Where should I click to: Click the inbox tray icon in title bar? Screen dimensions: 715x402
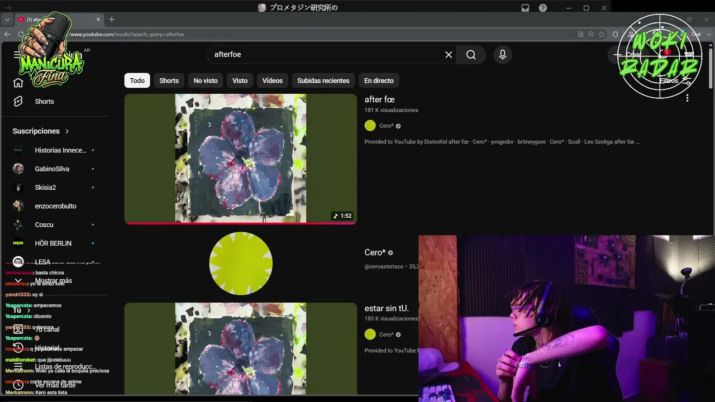[525, 8]
